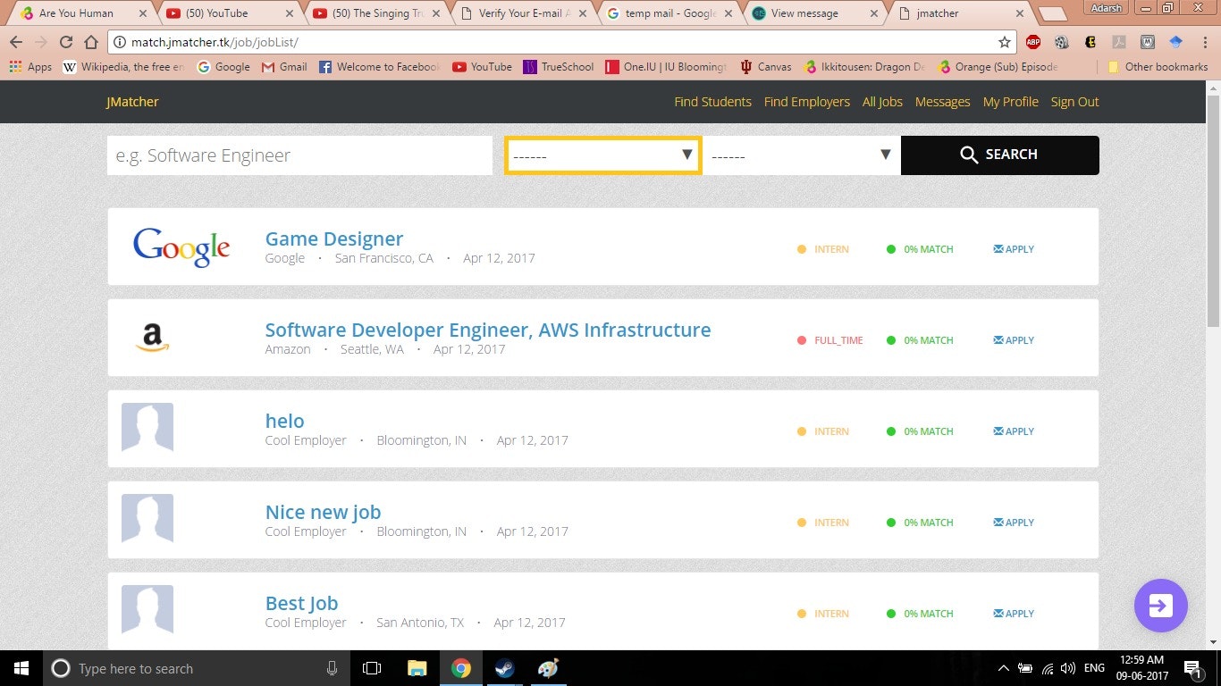The image size is (1221, 686).
Task: Switch to the 'Are You Human' tab
Action: coord(84,13)
